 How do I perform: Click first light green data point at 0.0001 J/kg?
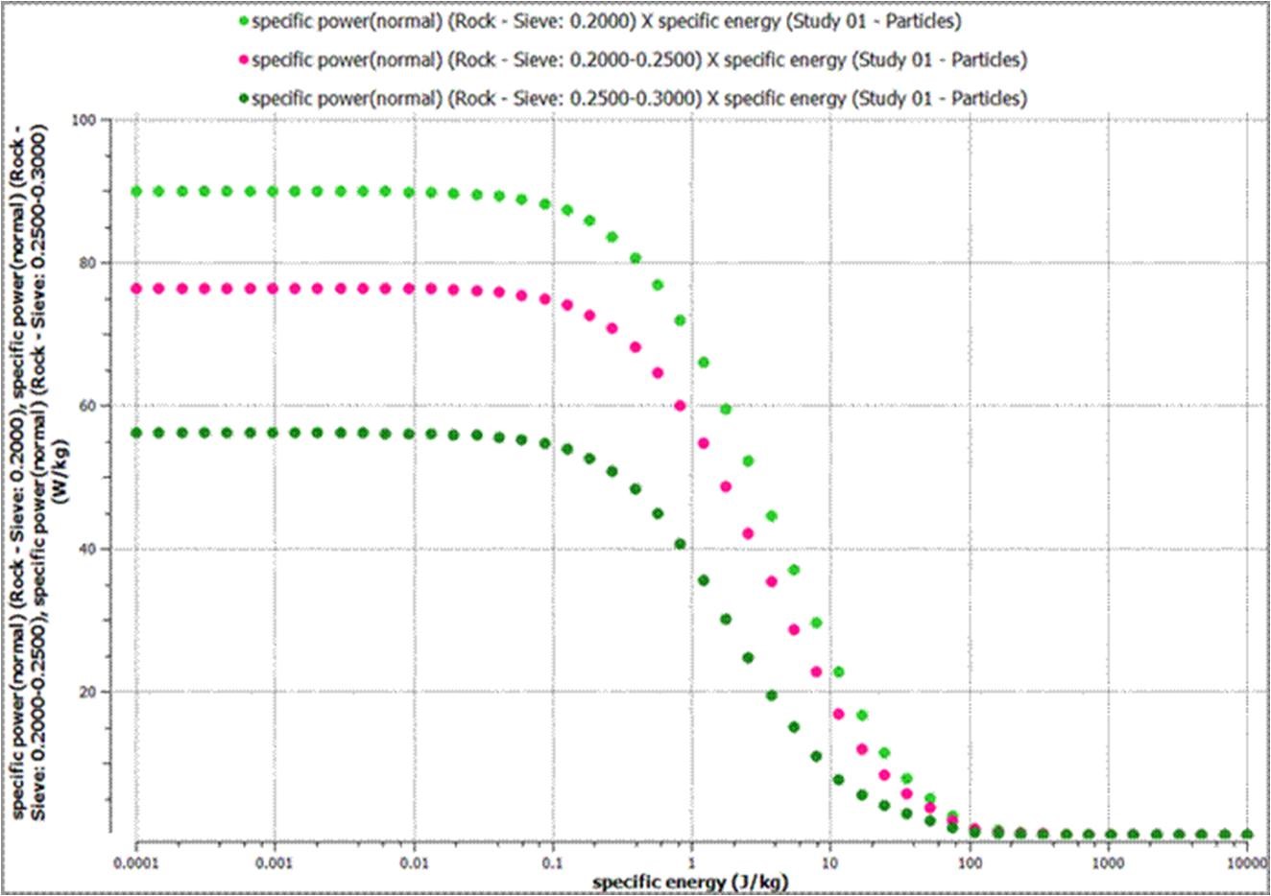tap(136, 191)
